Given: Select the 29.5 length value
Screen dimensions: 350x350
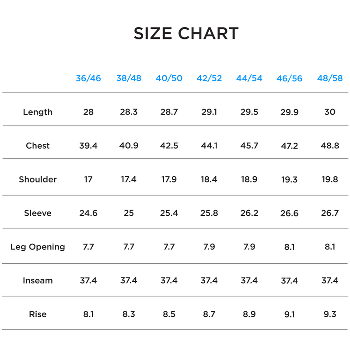Looking at the screenshot, I should pyautogui.click(x=249, y=112).
